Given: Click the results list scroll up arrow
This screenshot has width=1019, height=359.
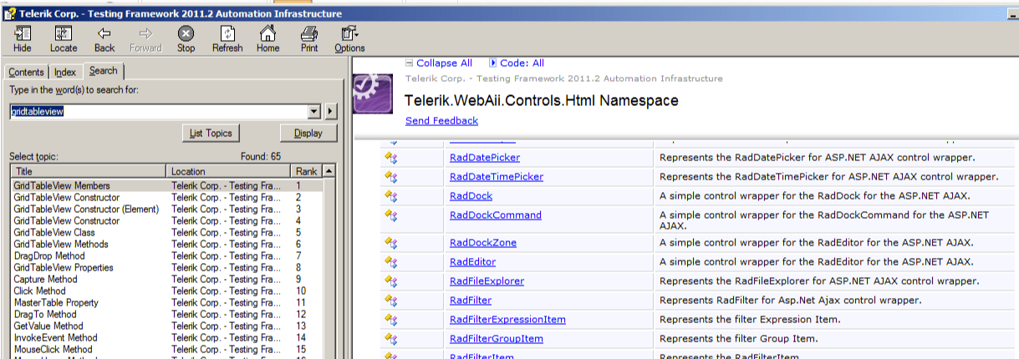Looking at the screenshot, I should pos(329,171).
